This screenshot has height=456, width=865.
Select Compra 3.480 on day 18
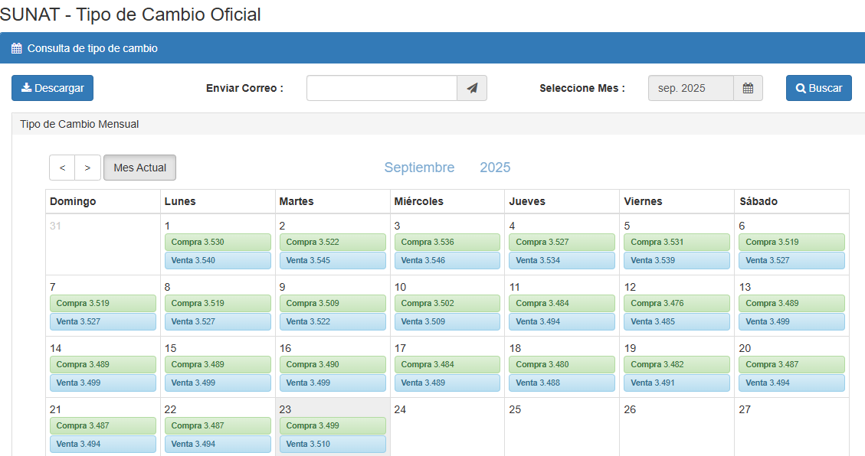point(562,365)
